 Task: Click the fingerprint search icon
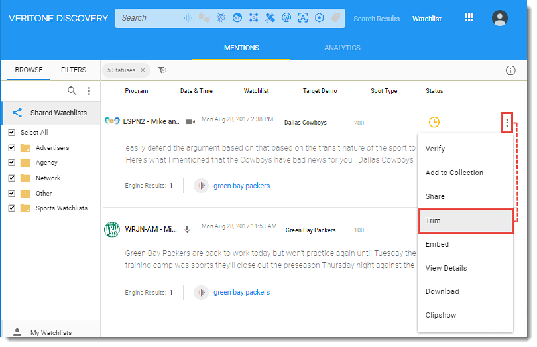[221, 17]
